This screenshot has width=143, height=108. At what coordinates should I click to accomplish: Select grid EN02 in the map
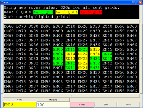pyautogui.click(x=58, y=63)
